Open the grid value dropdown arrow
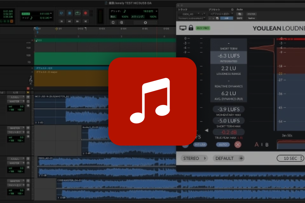This screenshot has height=203, width=305. (x=156, y=11)
